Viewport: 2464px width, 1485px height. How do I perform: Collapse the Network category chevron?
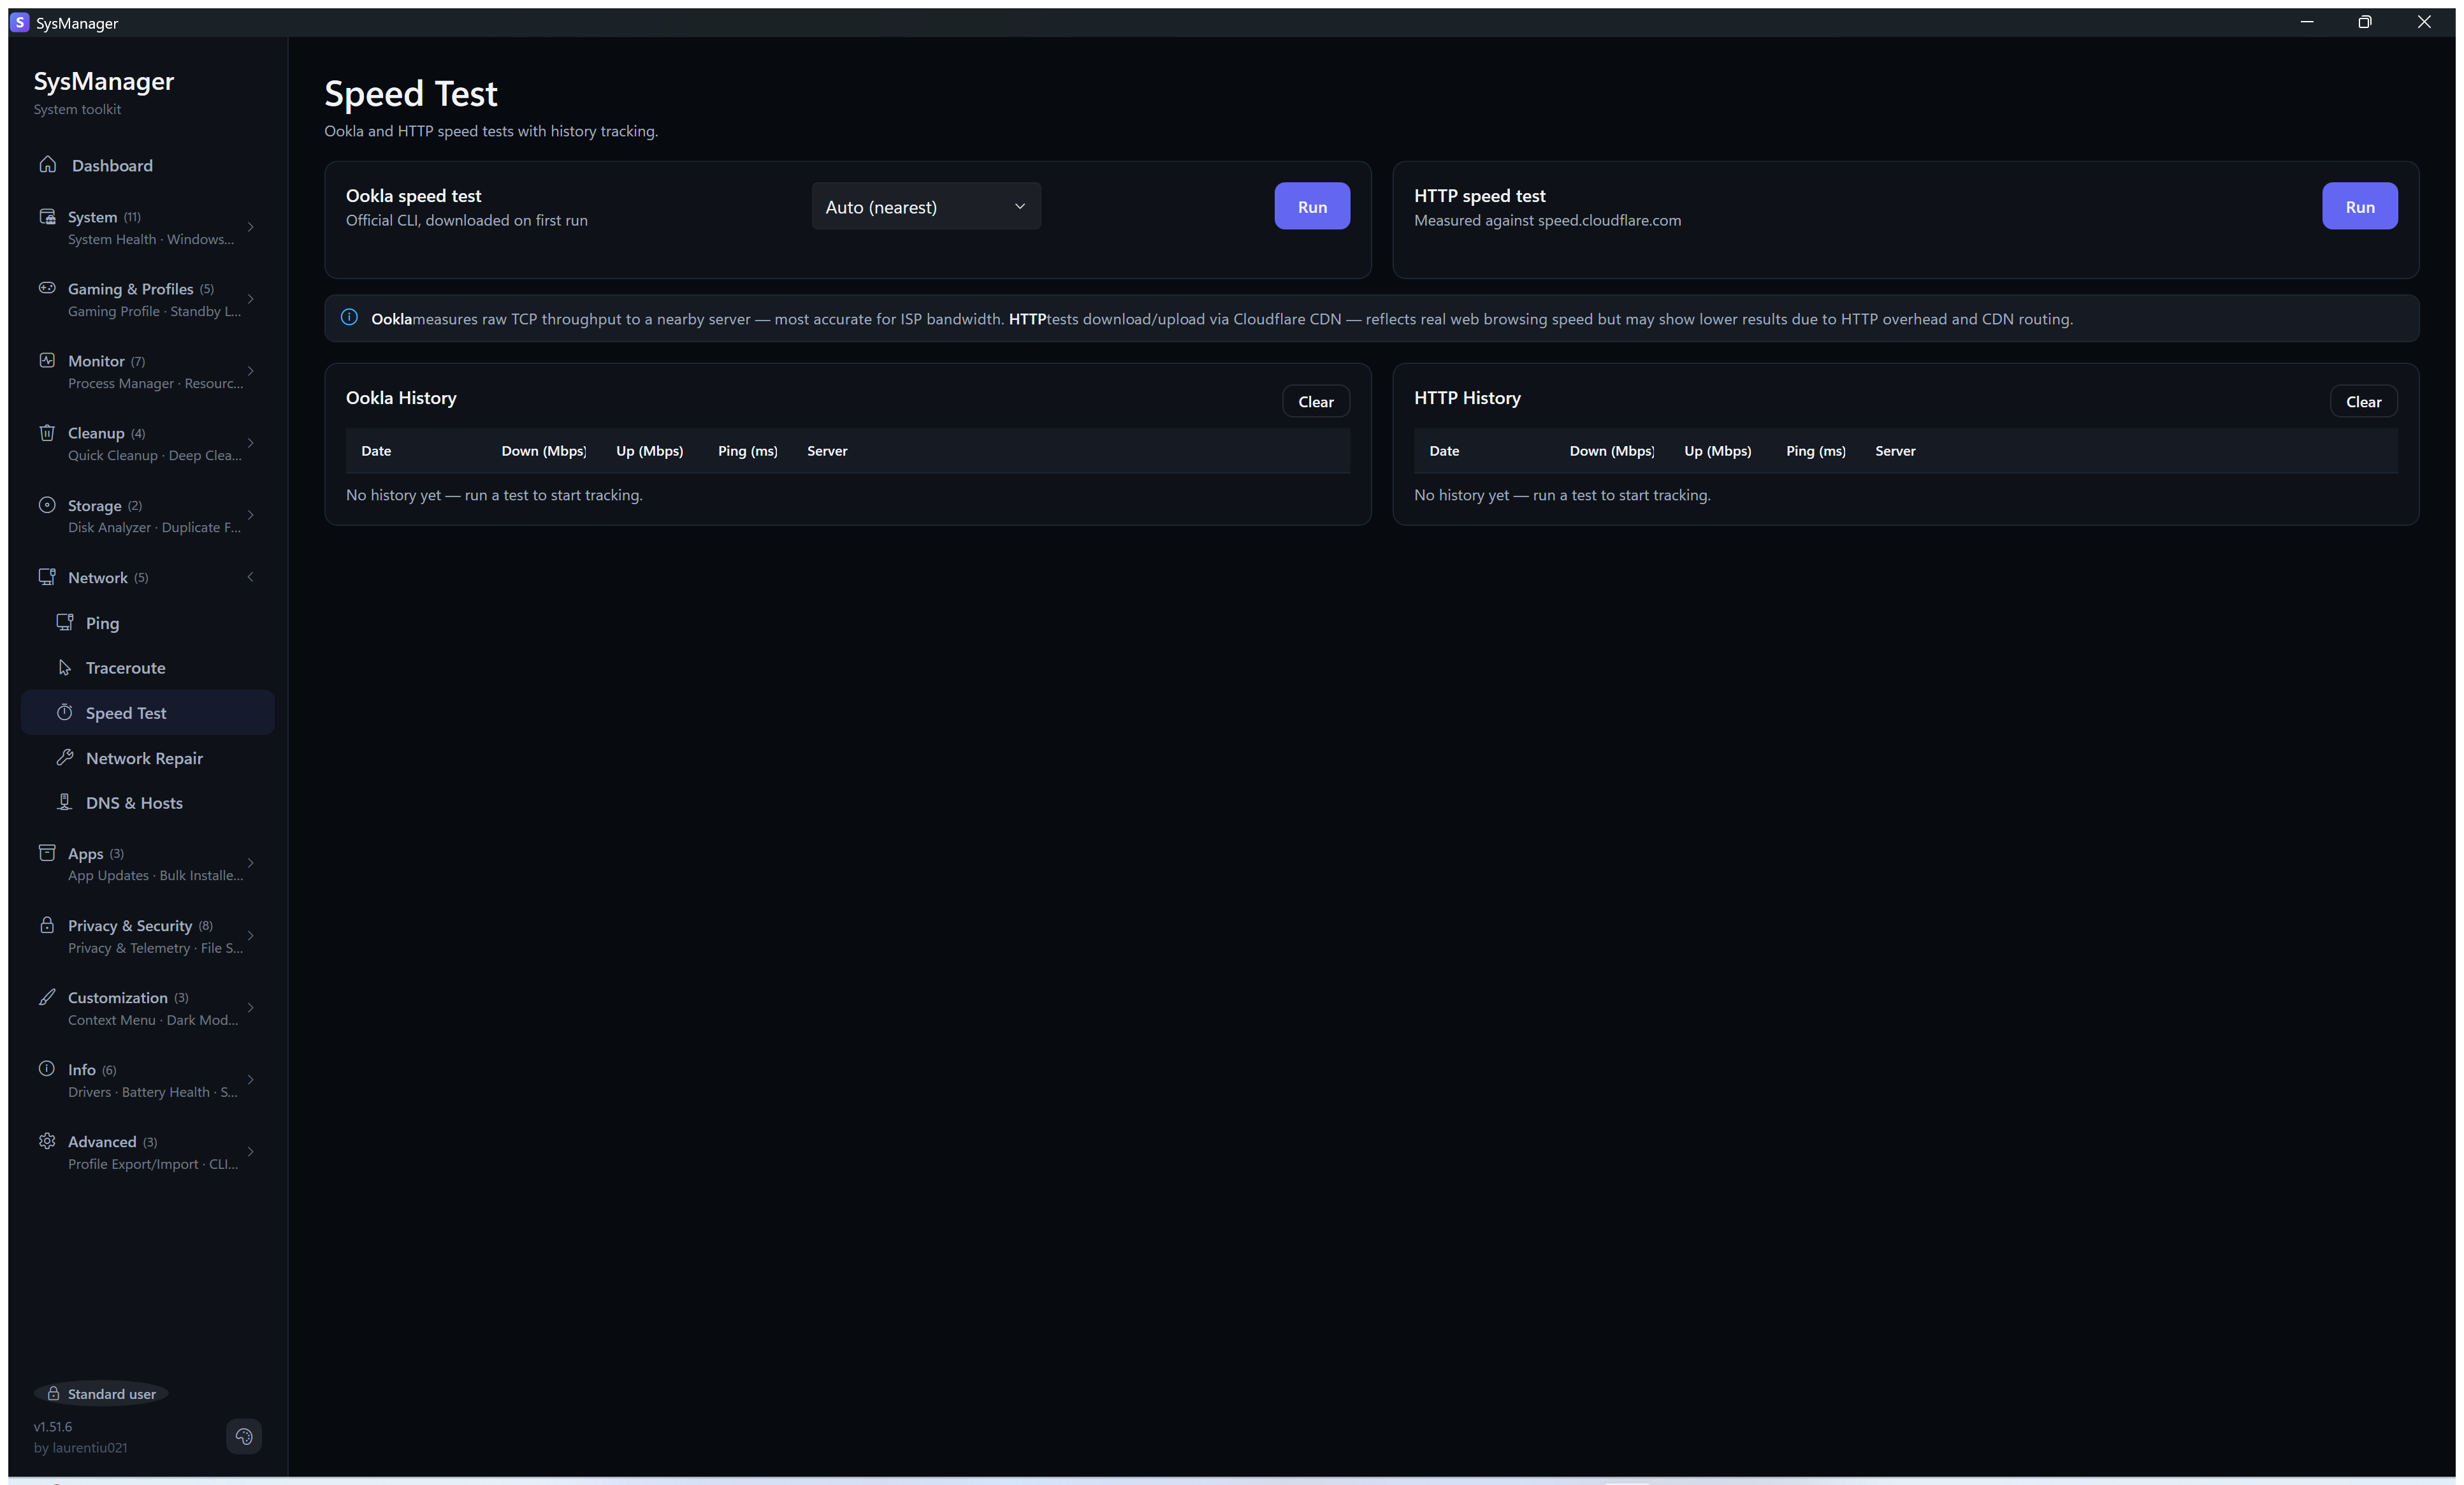pos(251,577)
